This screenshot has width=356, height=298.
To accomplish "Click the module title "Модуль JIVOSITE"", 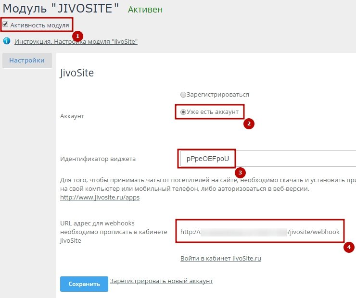I will pos(61,8).
